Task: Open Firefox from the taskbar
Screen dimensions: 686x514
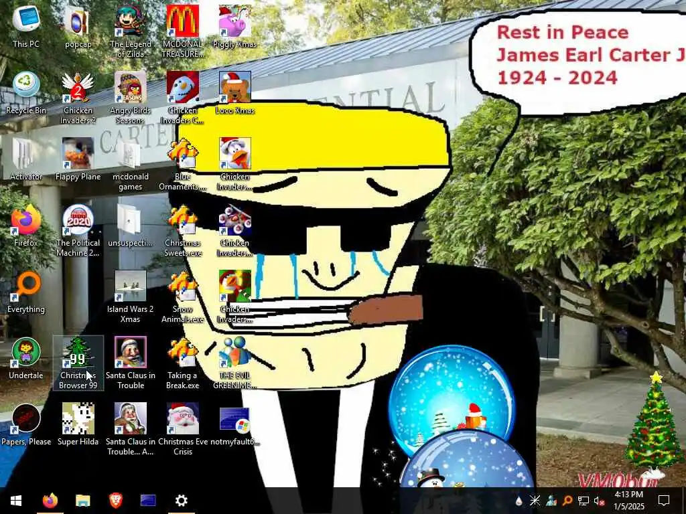Action: pyautogui.click(x=50, y=501)
